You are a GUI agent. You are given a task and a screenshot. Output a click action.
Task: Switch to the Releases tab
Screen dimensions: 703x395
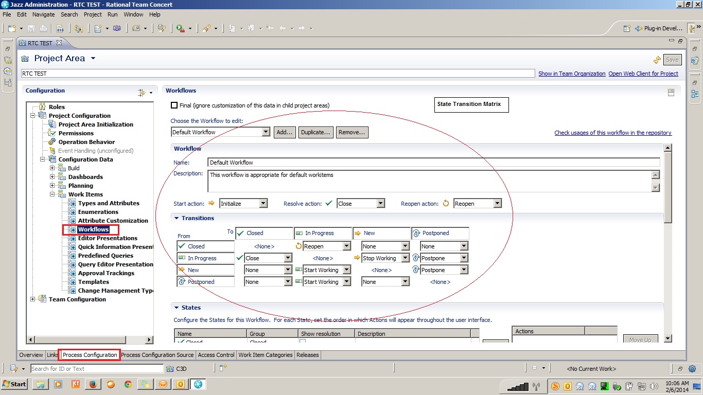coord(308,355)
